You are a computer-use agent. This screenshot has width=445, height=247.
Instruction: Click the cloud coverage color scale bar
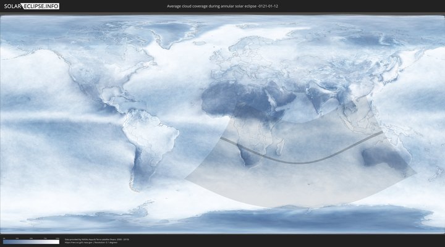point(32,242)
